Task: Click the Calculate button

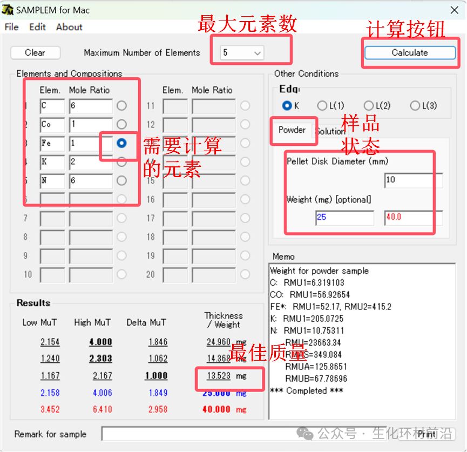Action: [410, 53]
